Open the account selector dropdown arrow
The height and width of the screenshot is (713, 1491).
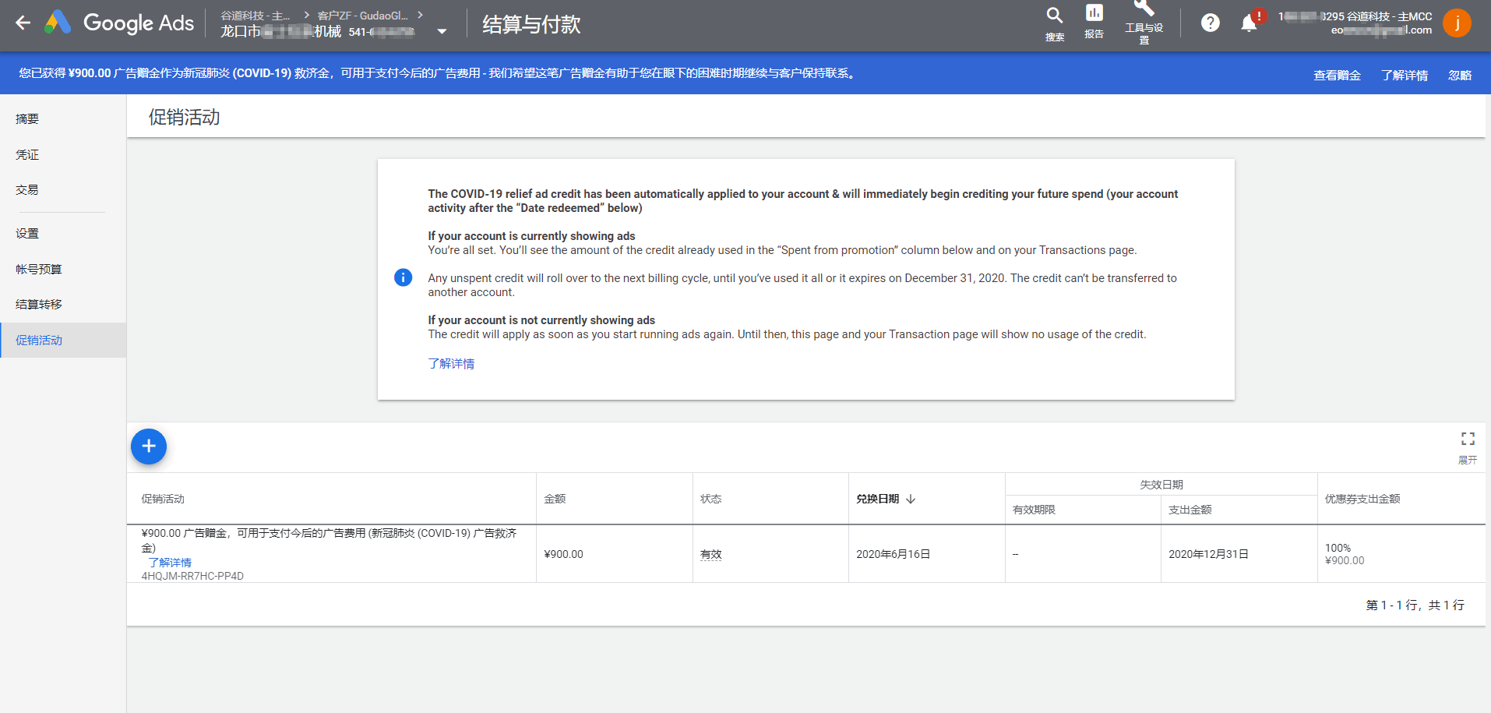[x=442, y=32]
